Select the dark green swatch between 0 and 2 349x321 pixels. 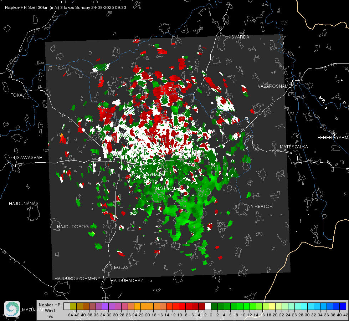pos(214,306)
